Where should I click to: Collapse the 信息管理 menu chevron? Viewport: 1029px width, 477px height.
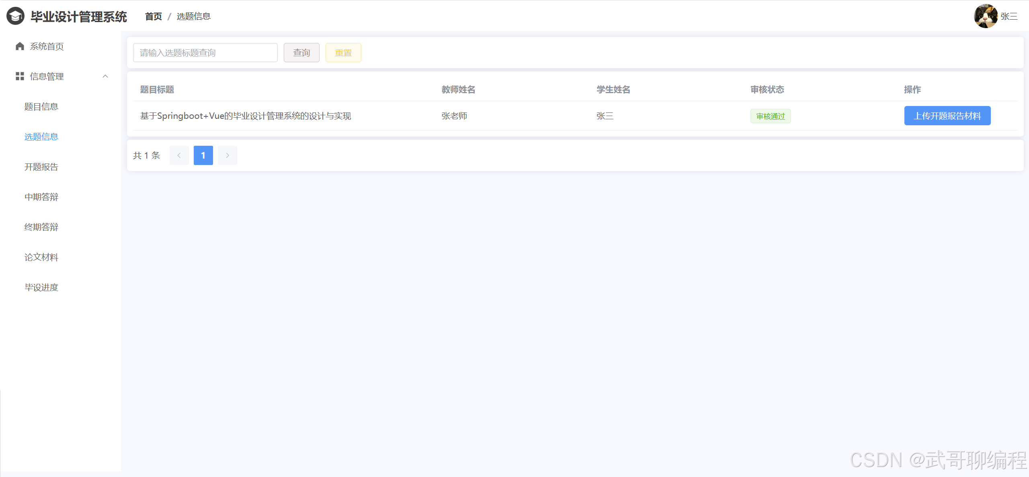point(105,76)
